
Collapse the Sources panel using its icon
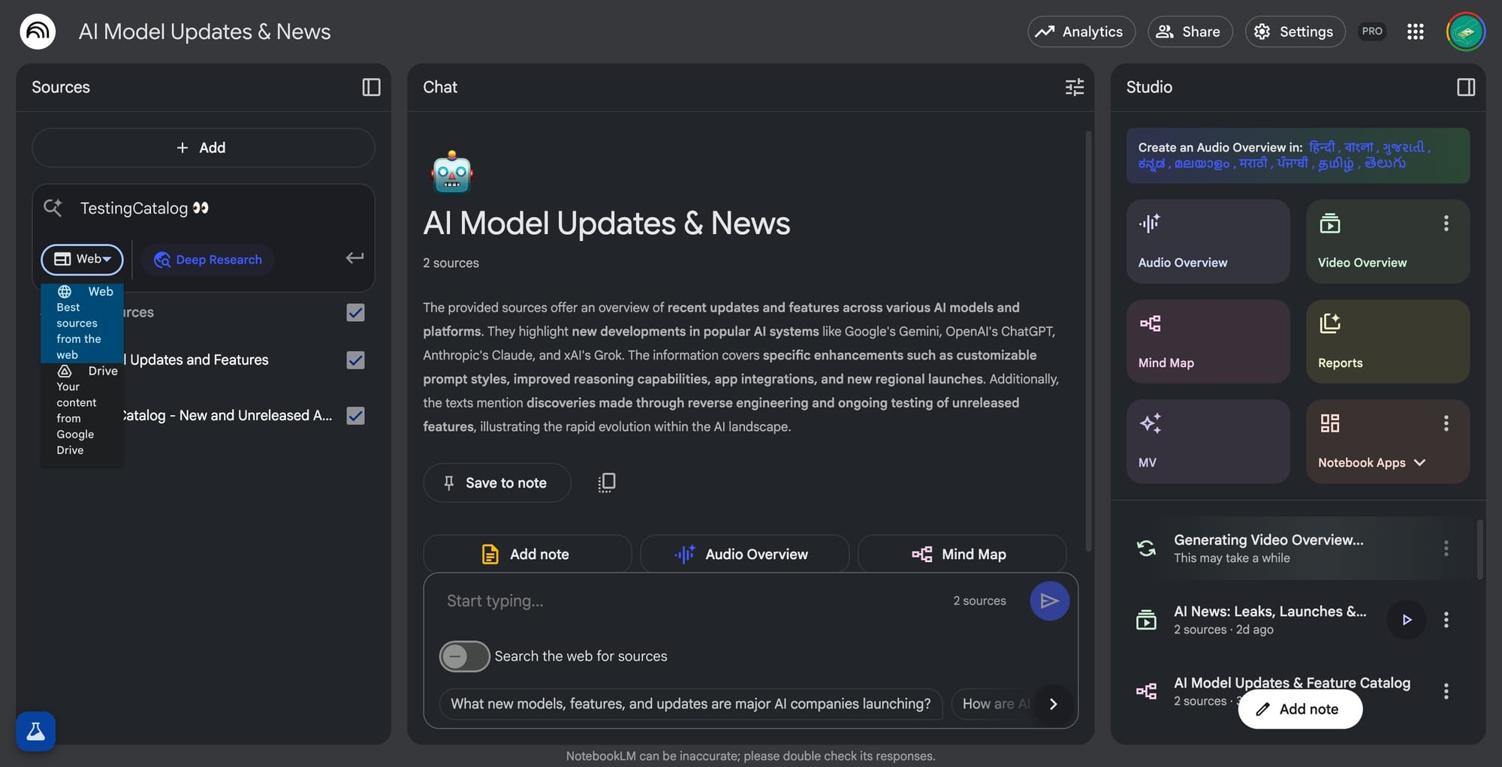[371, 87]
